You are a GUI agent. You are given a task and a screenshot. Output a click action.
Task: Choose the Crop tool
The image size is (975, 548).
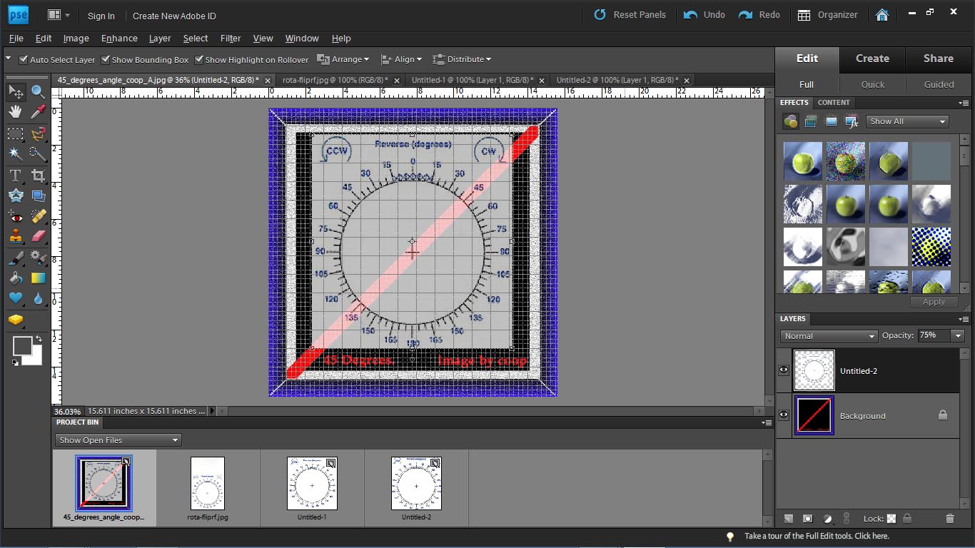pos(38,175)
